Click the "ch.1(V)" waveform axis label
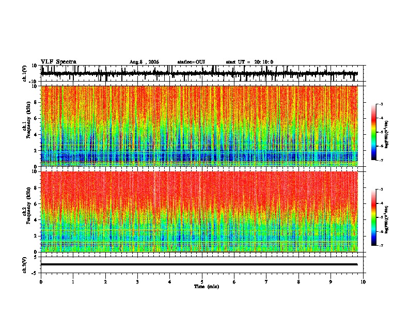The width and height of the screenshot is (409, 316). (25, 73)
